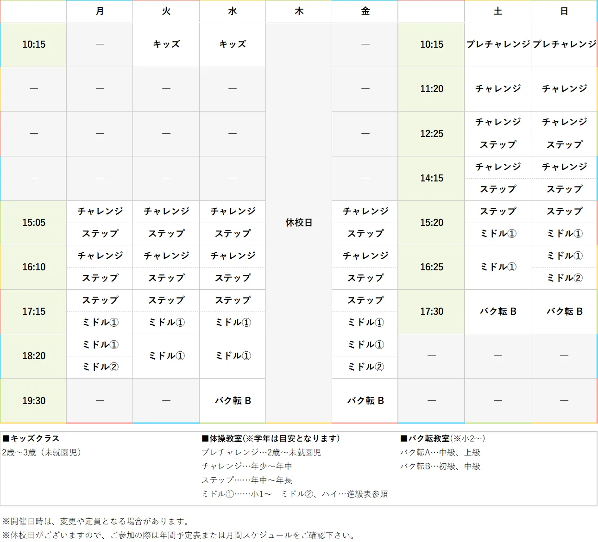Click the プレチャレンジ class on 土曜
The image size is (598, 542).
click(x=497, y=45)
